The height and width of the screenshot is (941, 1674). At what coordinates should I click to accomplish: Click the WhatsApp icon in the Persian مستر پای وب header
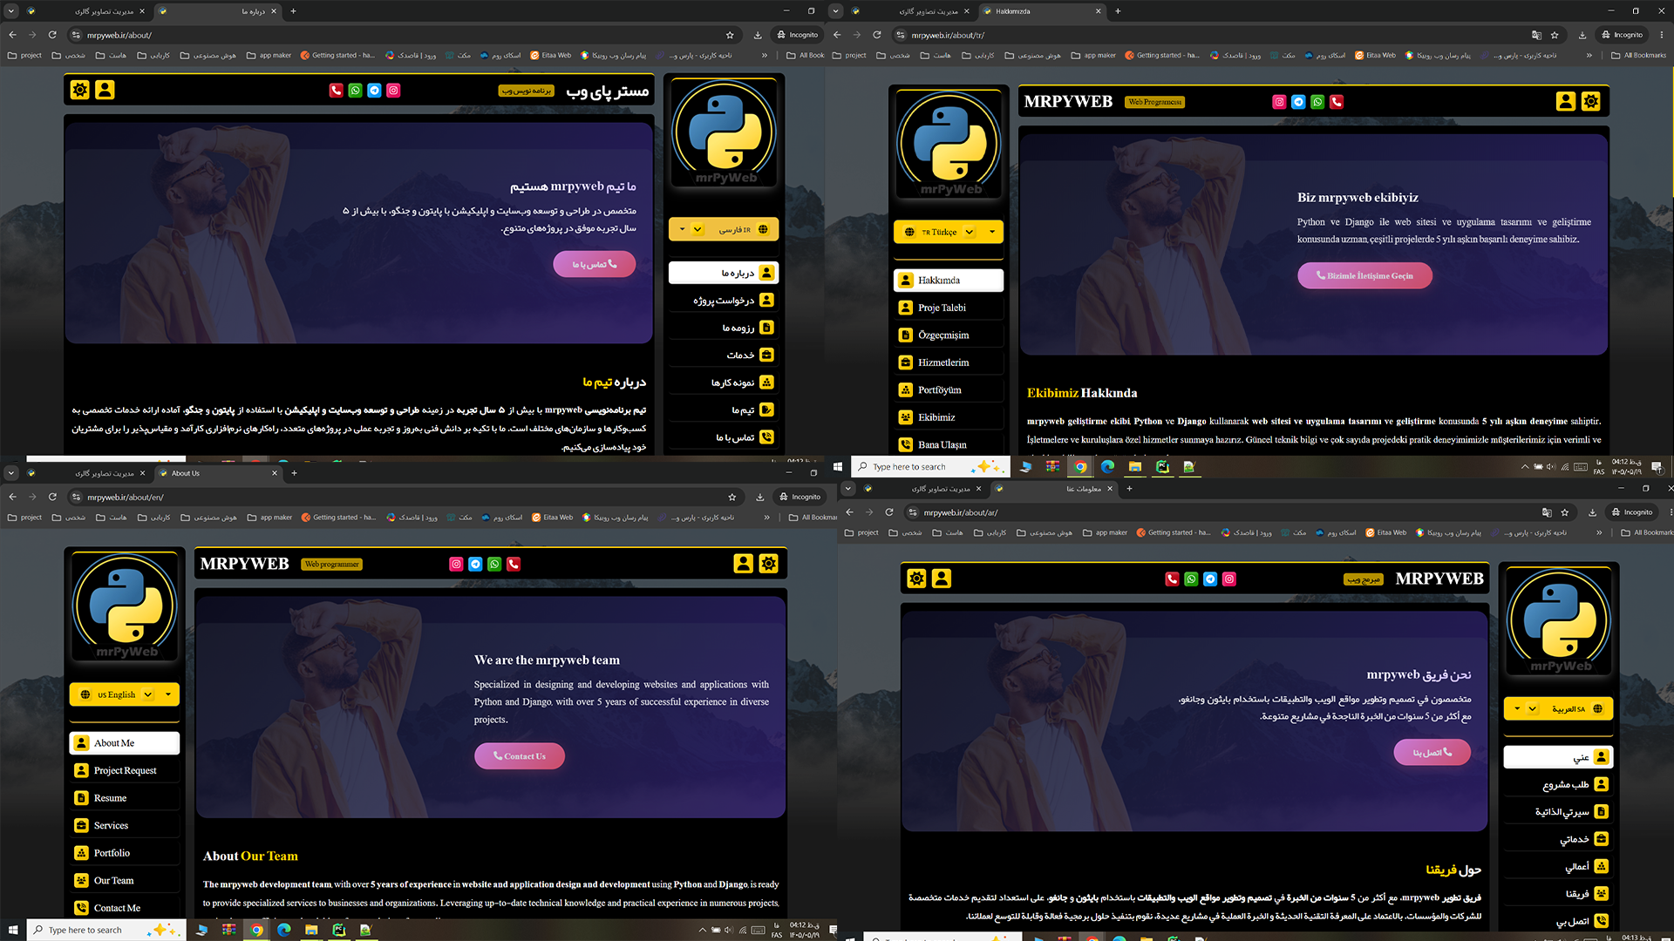355,91
